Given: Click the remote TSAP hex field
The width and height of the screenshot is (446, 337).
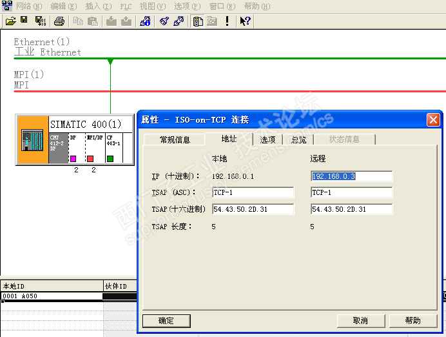Looking at the screenshot, I should [x=351, y=209].
